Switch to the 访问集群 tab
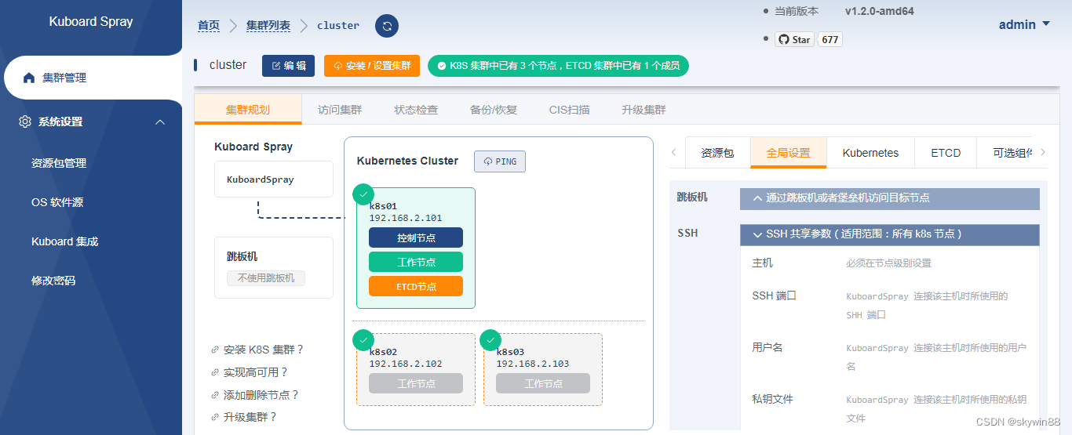Image resolution: width=1072 pixels, height=435 pixels. coord(340,110)
